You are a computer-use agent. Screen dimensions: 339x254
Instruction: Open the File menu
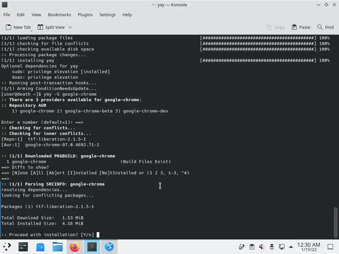(x=7, y=15)
